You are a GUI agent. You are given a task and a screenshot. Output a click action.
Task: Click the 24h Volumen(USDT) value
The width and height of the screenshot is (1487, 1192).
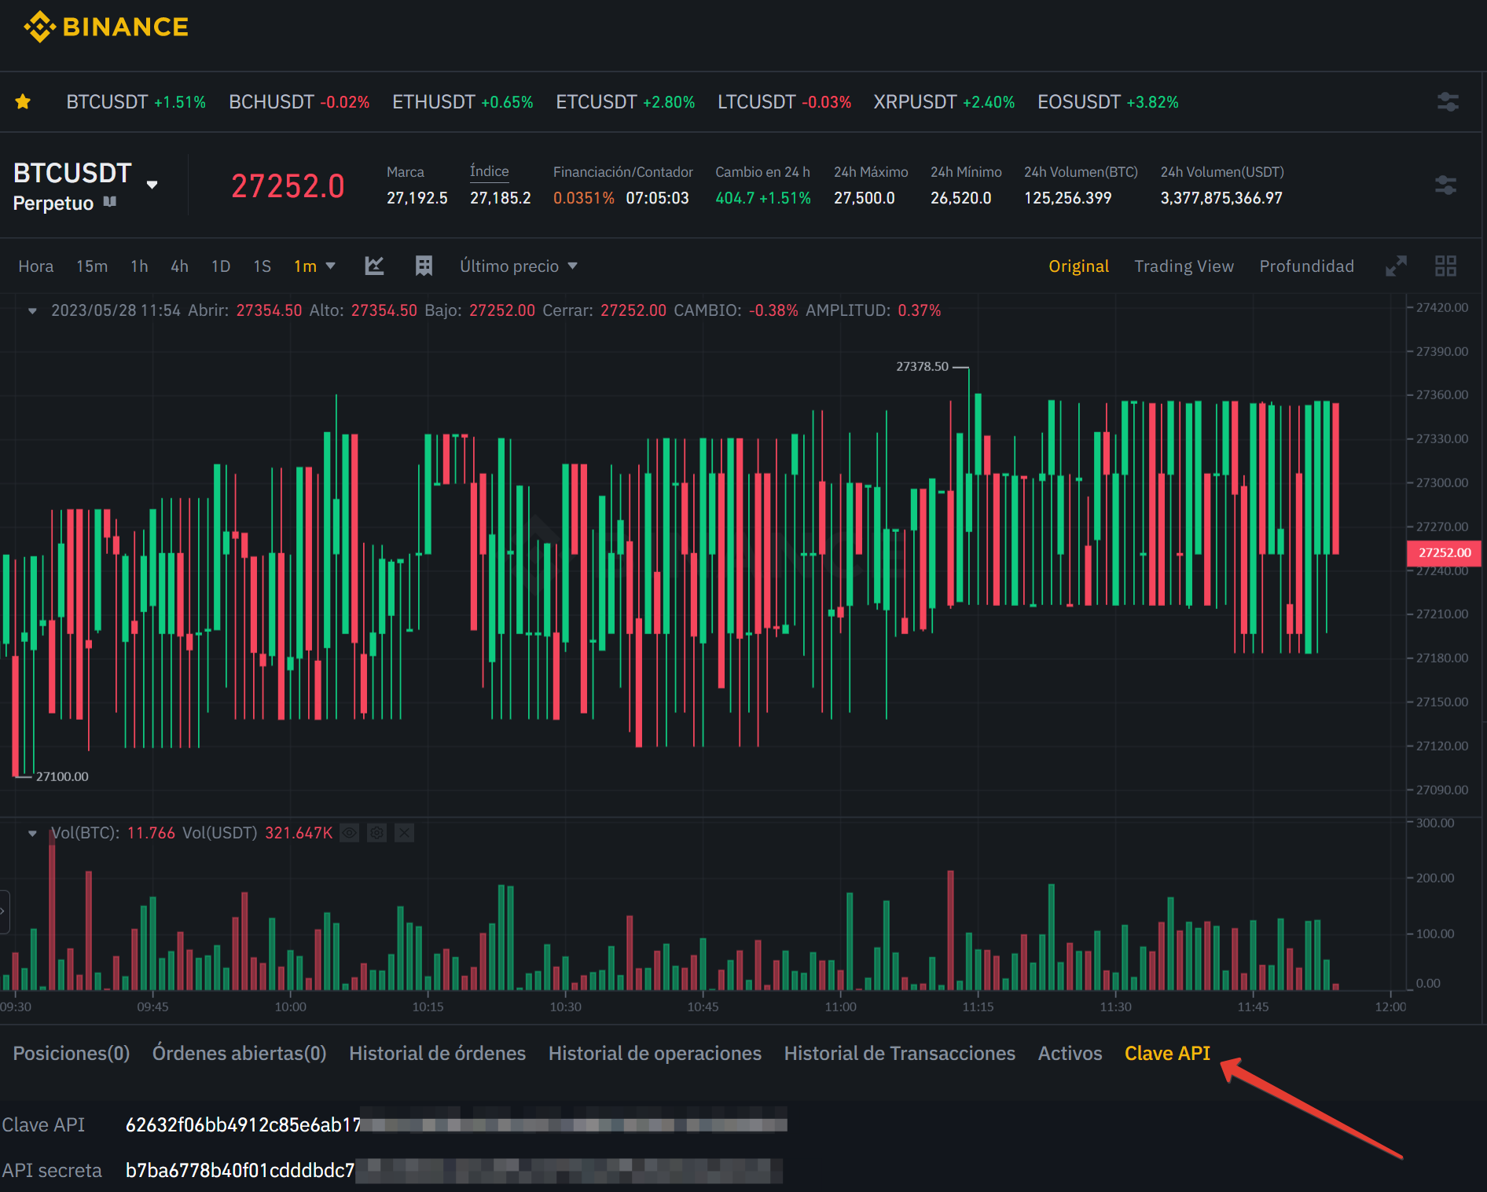click(x=1221, y=198)
